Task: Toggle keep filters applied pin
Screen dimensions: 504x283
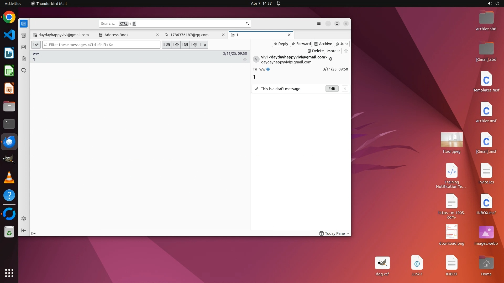Action: click(x=36, y=45)
